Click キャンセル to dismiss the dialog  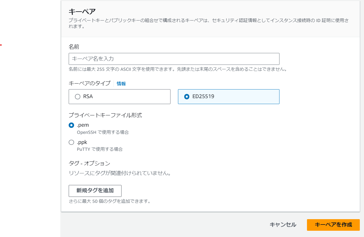pos(282,225)
